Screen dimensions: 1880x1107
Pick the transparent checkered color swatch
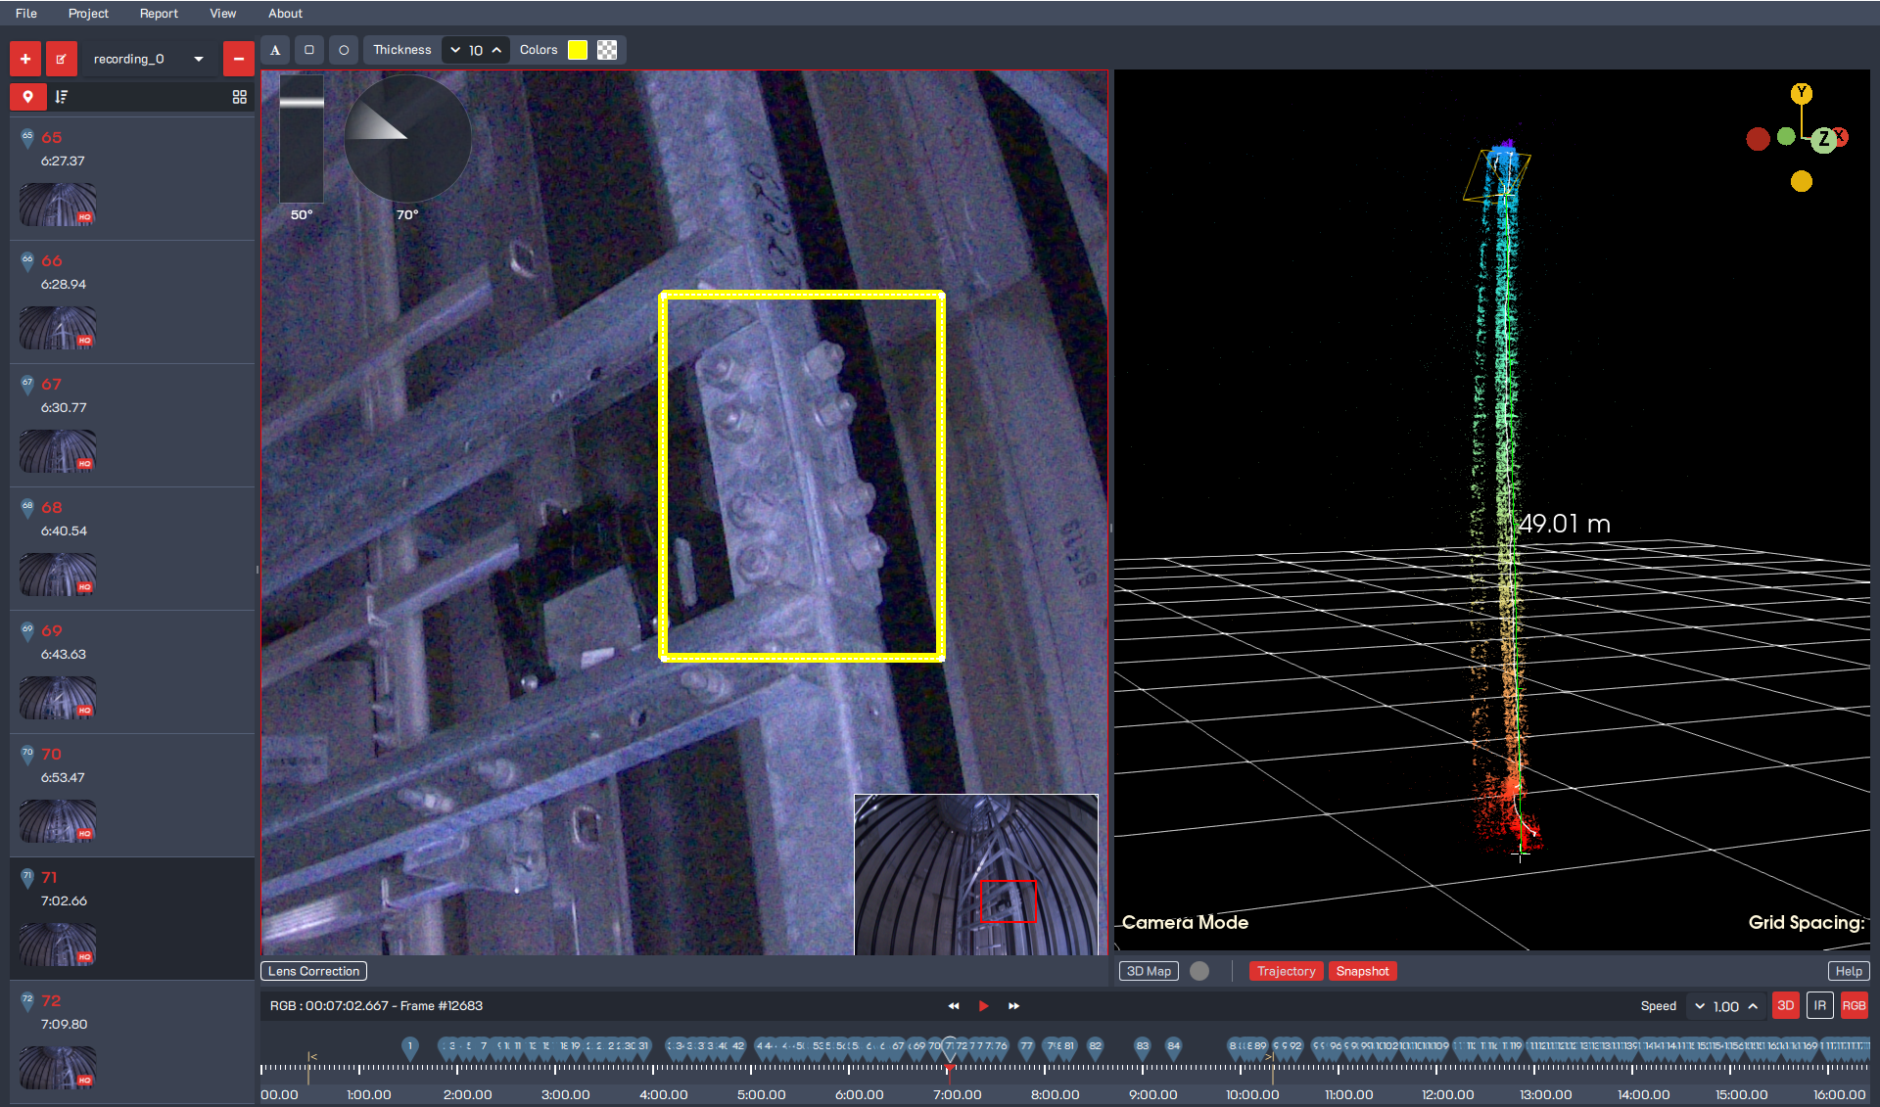[607, 50]
